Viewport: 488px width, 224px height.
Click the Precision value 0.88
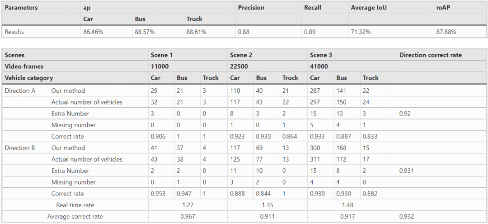tap(244, 32)
